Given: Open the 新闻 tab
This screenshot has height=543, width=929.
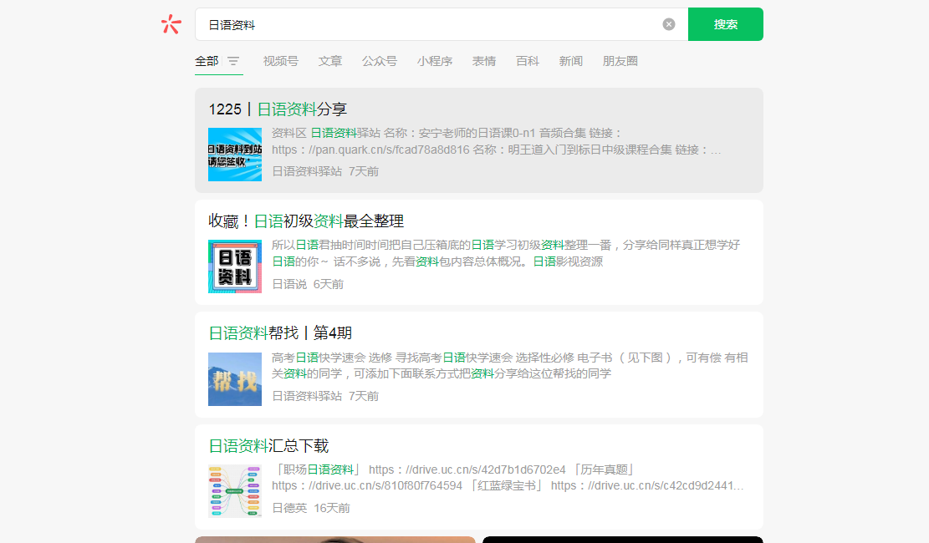Looking at the screenshot, I should tap(570, 61).
